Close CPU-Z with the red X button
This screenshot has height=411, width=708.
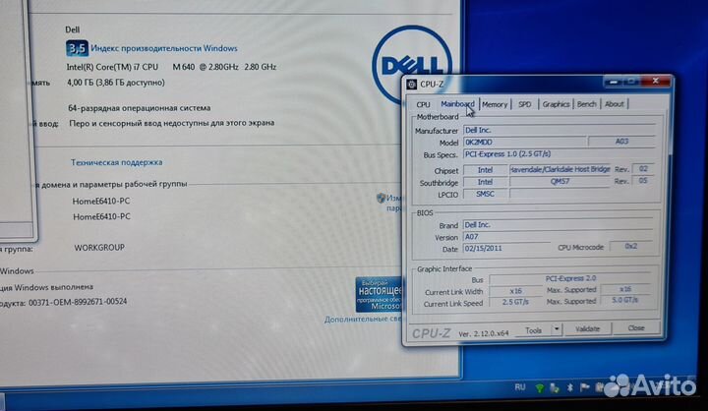[656, 81]
